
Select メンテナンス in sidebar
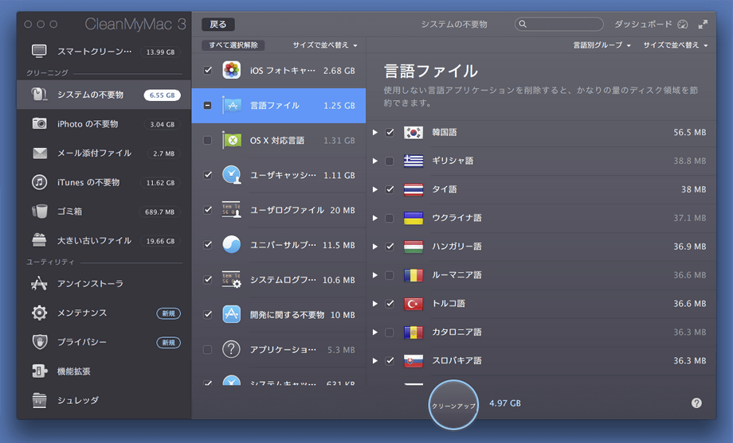pos(104,313)
